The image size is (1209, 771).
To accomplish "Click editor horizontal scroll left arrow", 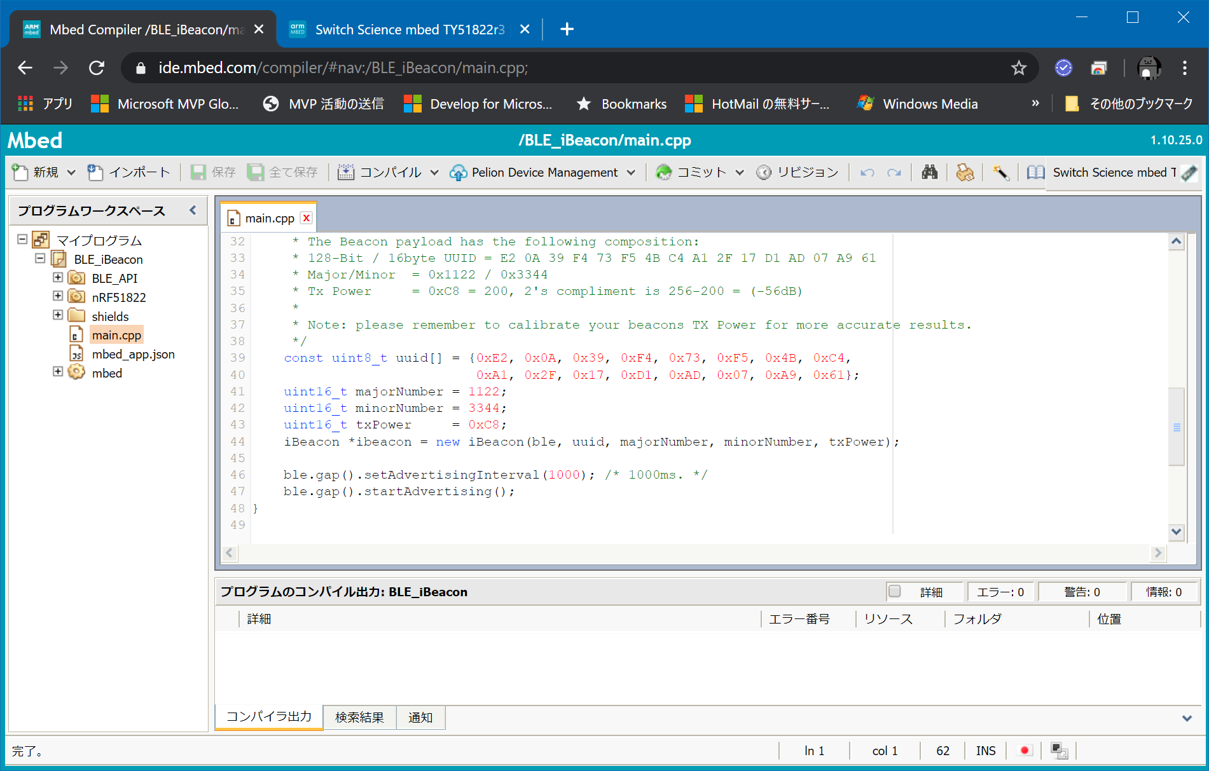I will tap(230, 553).
